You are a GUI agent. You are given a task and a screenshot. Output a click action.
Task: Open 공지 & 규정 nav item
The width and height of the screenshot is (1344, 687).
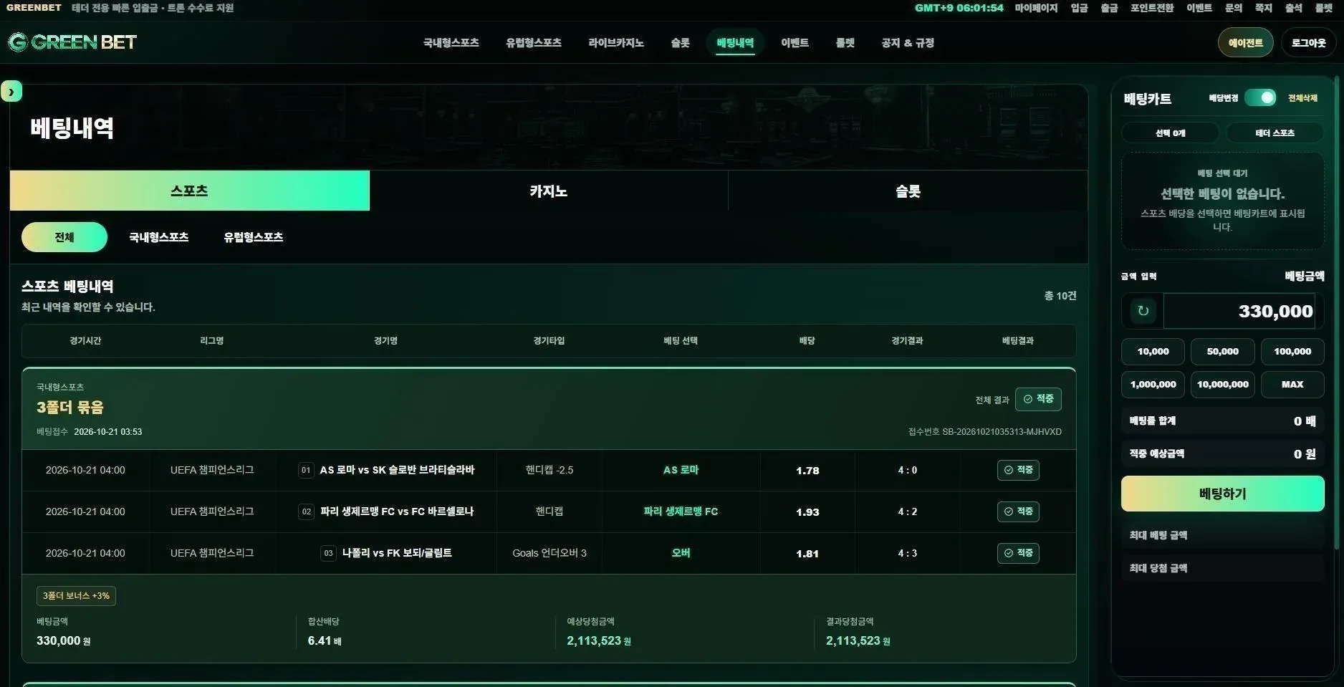point(908,43)
